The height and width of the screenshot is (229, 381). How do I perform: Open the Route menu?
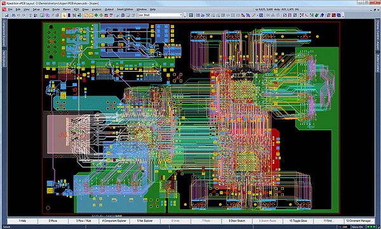point(56,10)
